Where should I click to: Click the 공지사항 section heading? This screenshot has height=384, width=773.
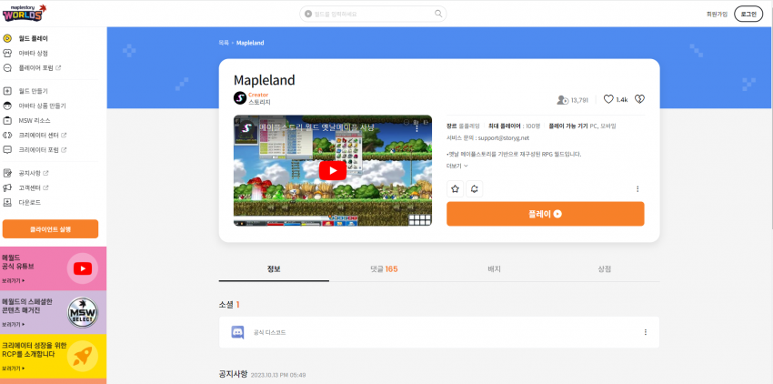point(233,374)
